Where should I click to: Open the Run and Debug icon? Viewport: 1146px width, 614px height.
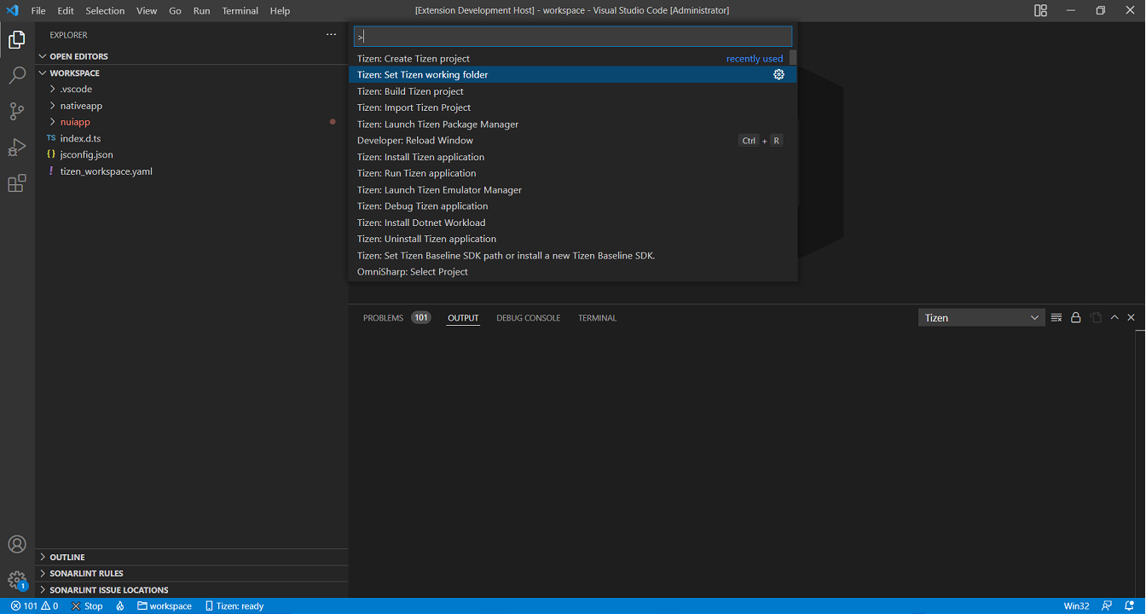18,147
